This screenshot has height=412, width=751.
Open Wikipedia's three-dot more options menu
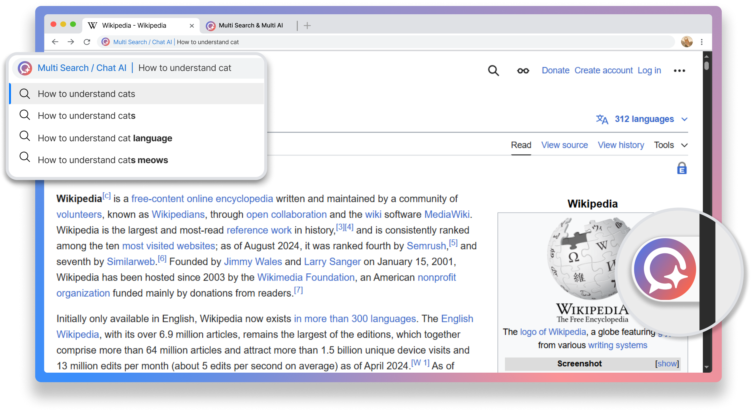click(x=679, y=71)
